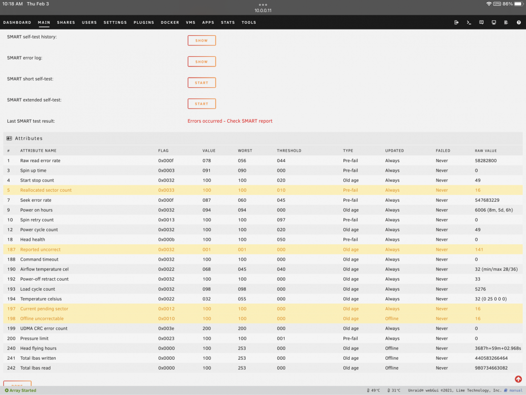Click the Spin up time attribute
The height and width of the screenshot is (395, 526).
point(33,170)
